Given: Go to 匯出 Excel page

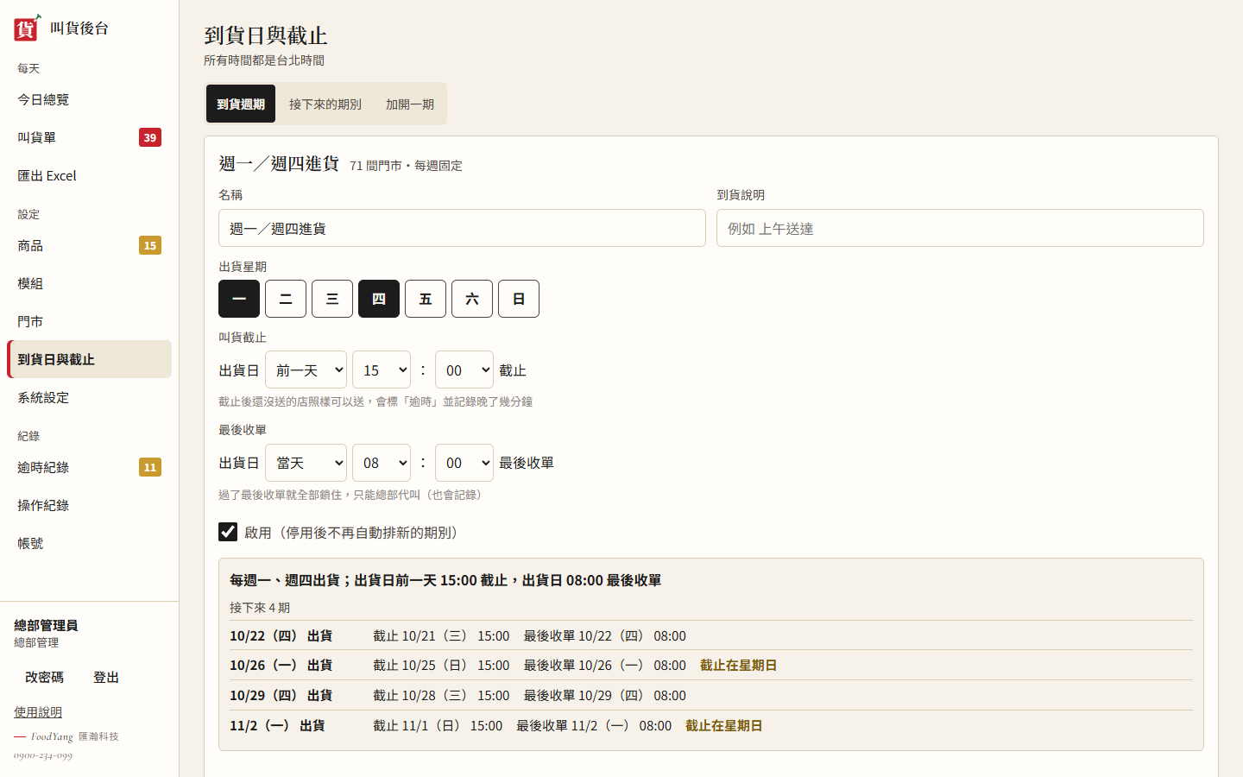Looking at the screenshot, I should (x=89, y=175).
